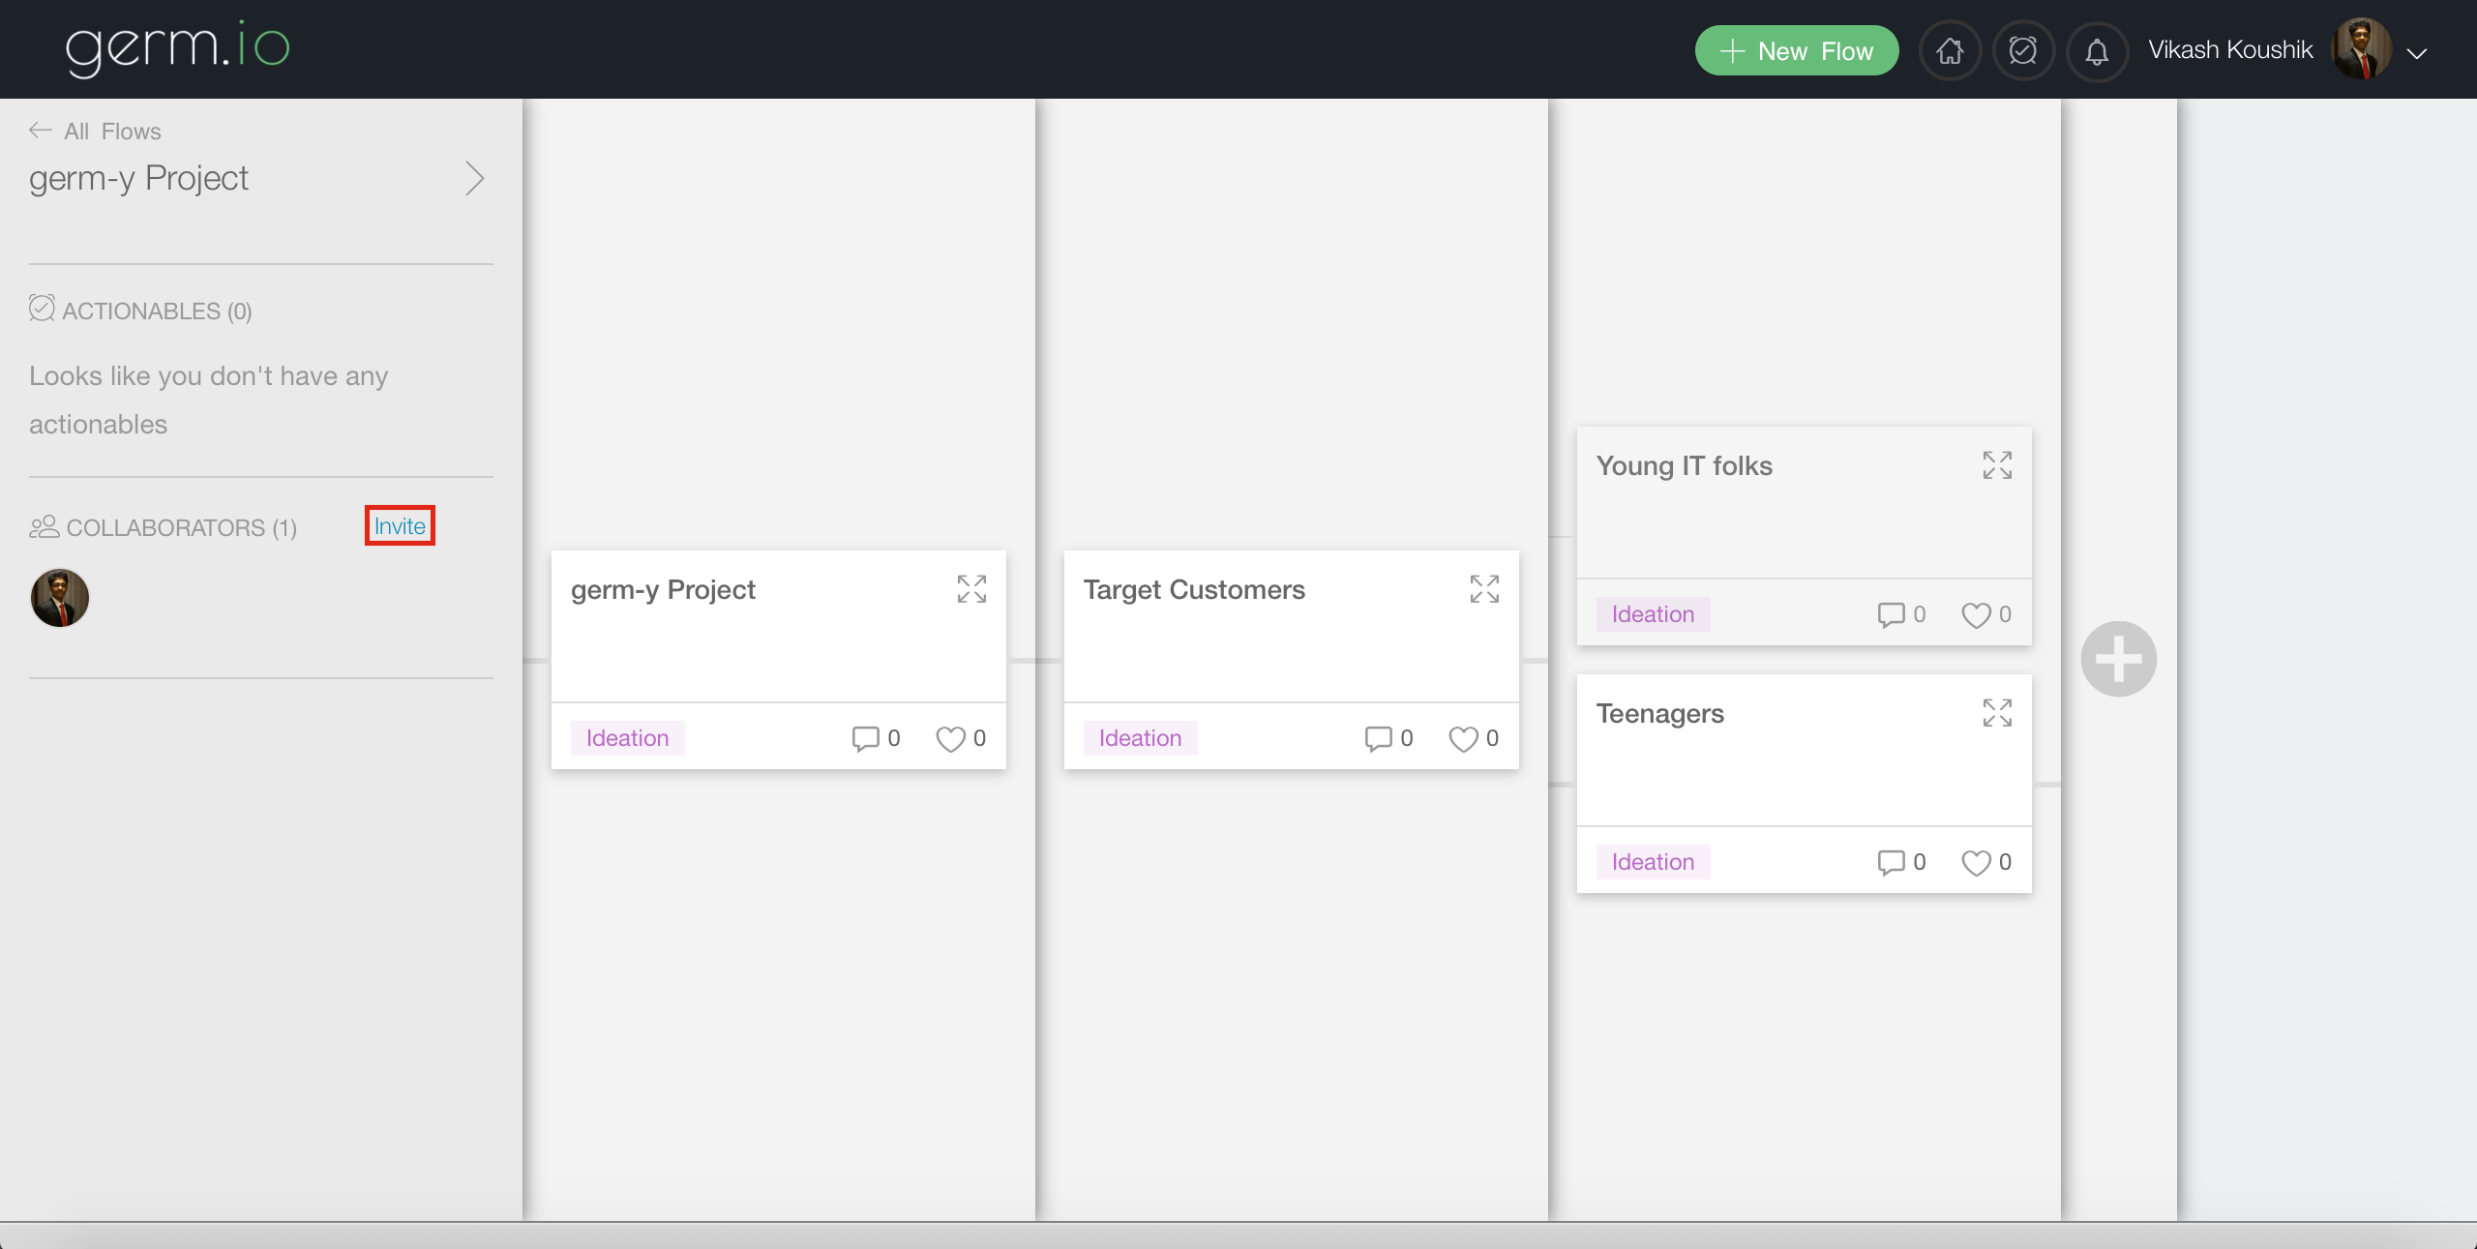Go back to All Flows

point(96,131)
